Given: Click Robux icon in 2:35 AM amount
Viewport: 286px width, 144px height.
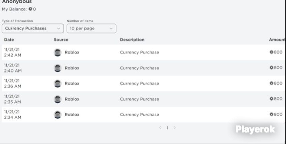Looking at the screenshot, I should [x=271, y=99].
